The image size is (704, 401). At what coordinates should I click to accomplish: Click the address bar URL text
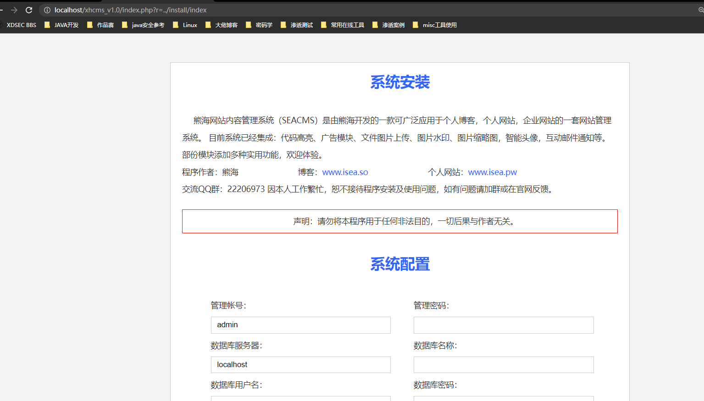click(130, 10)
